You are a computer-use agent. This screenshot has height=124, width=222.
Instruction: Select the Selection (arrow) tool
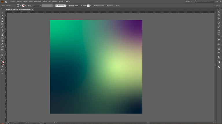[2, 13]
